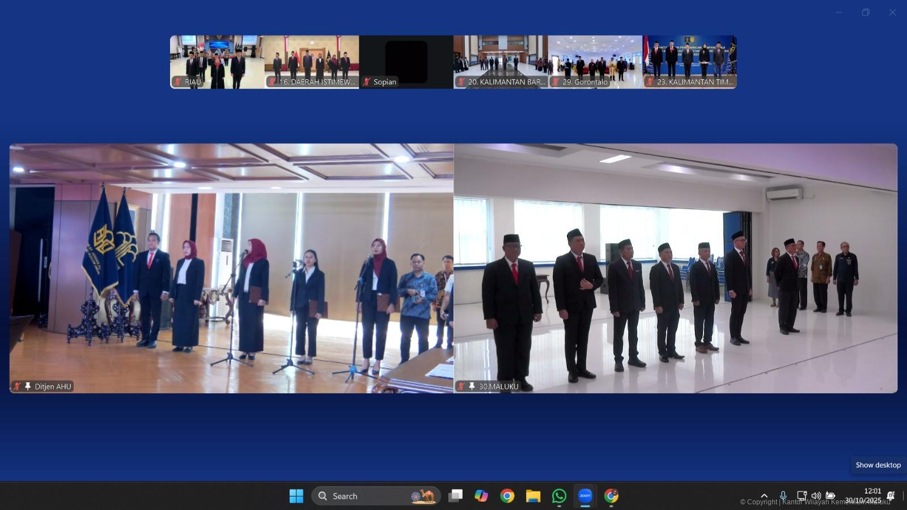The width and height of the screenshot is (907, 510).
Task: Select the 29. Gorontalo participant video
Action: pyautogui.click(x=595, y=62)
